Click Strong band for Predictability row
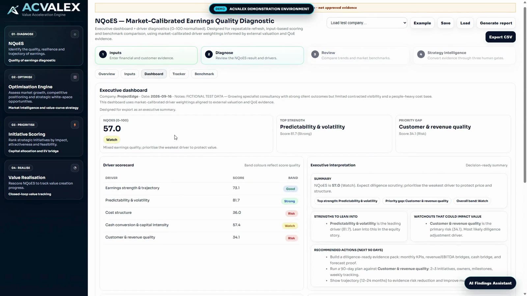 coord(290,201)
